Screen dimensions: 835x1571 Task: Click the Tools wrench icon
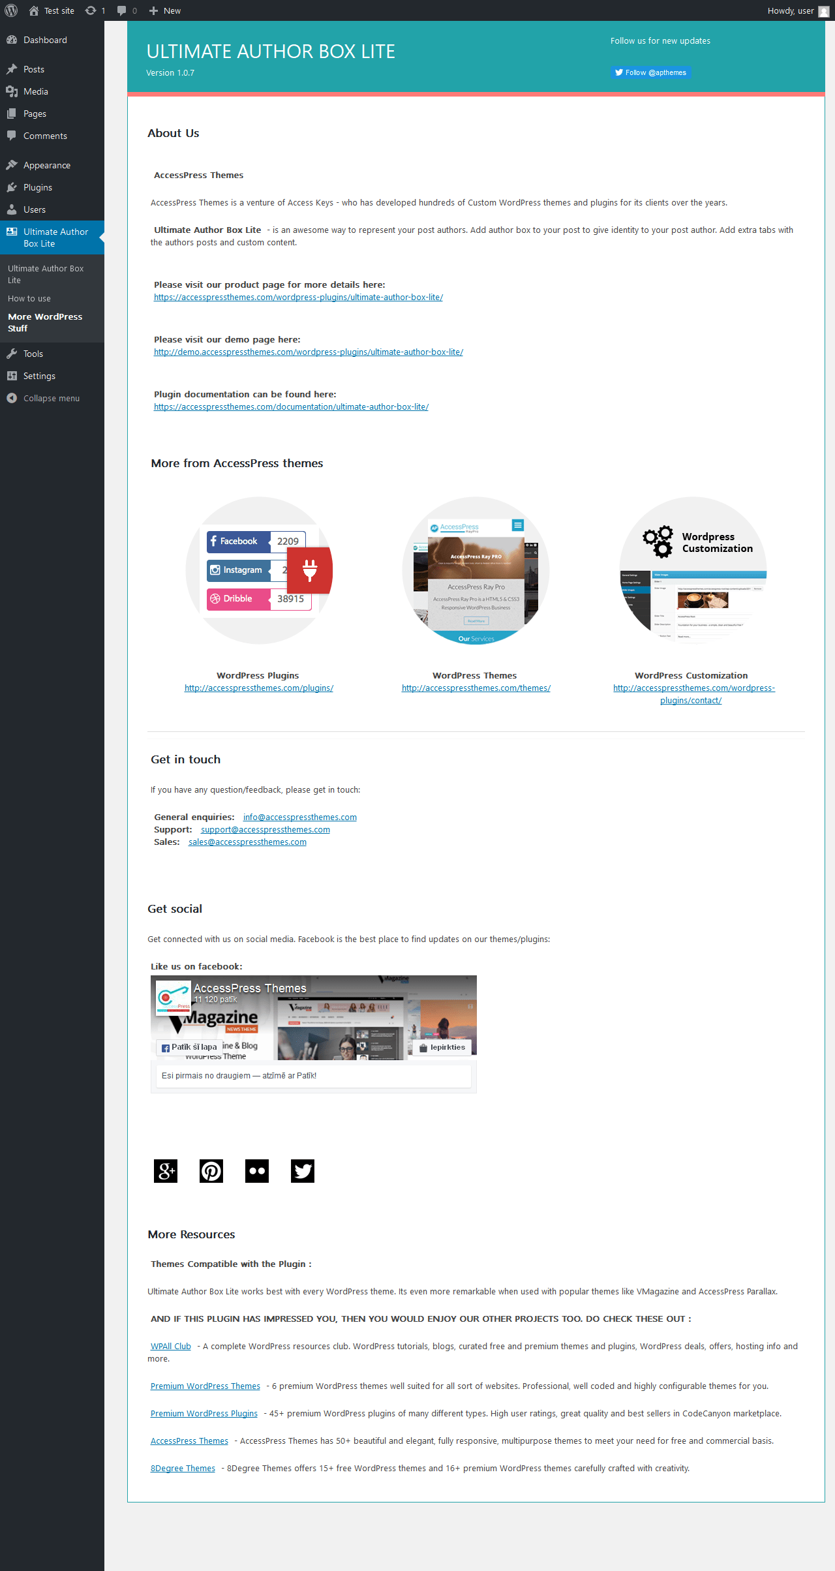click(12, 354)
